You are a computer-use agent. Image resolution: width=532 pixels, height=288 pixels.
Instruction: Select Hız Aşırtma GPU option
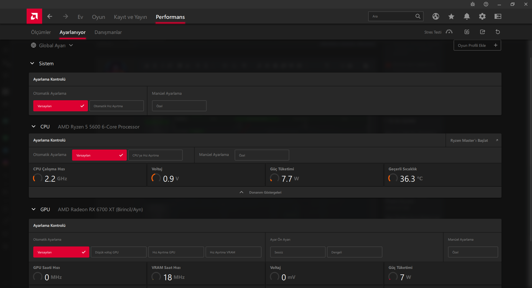176,252
